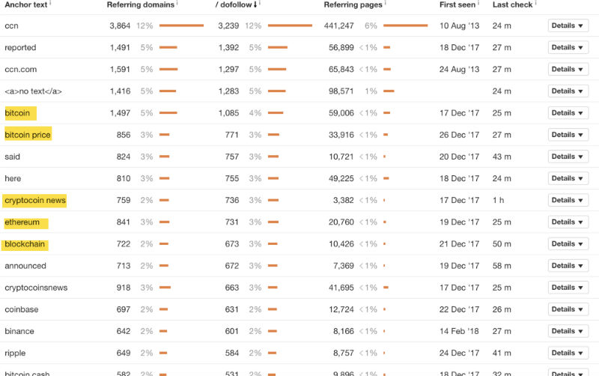
Task: Open Details dropdown for ethereum row
Action: pos(567,222)
